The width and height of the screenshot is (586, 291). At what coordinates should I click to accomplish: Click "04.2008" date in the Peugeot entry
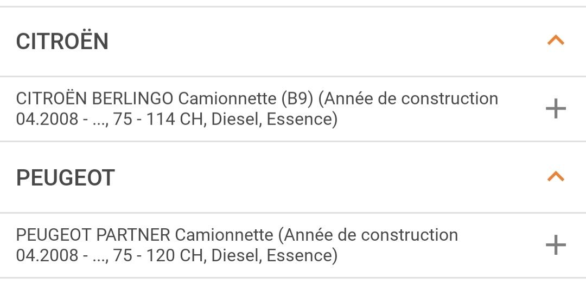[47, 255]
